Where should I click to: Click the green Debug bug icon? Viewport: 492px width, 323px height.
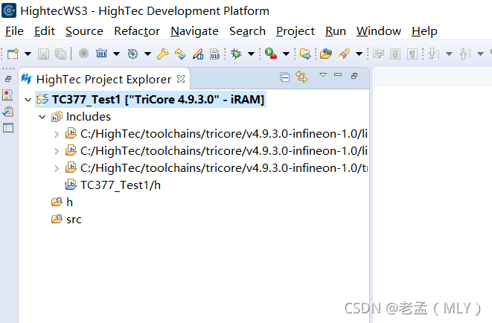[236, 54]
